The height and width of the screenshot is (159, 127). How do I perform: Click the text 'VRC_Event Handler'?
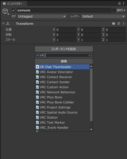click(x=54, y=128)
